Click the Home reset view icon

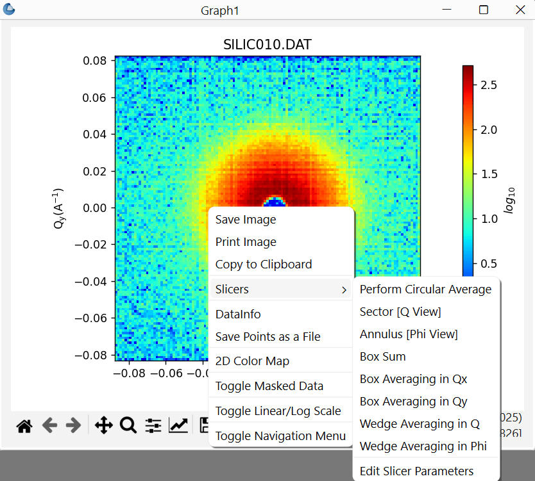(24, 426)
